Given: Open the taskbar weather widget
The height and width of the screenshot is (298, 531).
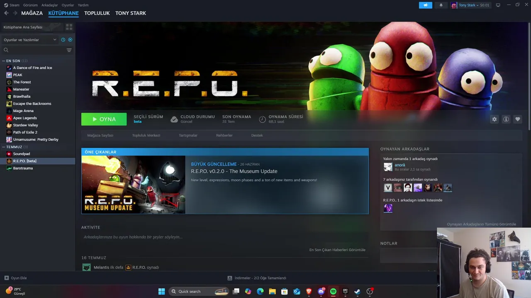Looking at the screenshot, I should pyautogui.click(x=16, y=291).
